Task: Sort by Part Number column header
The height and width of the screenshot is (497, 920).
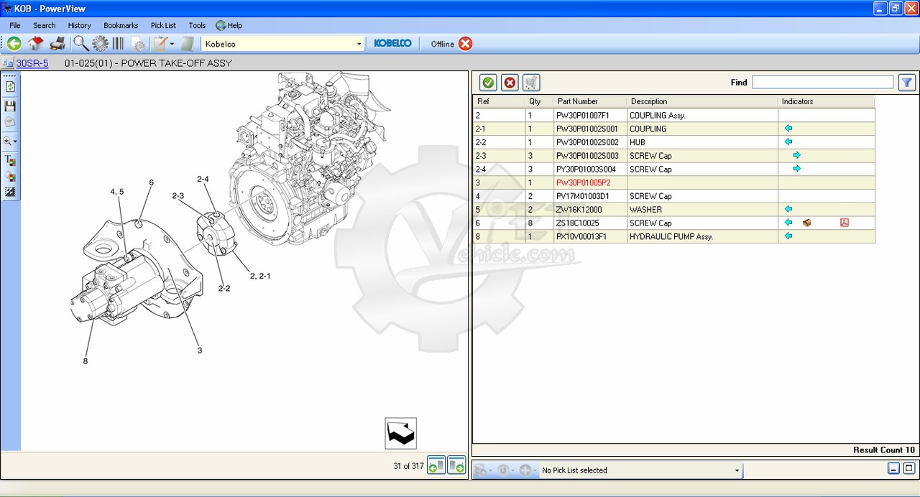Action: coord(590,101)
